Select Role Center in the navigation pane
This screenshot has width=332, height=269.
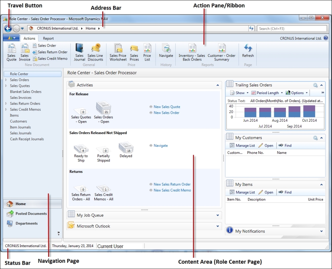(33, 74)
